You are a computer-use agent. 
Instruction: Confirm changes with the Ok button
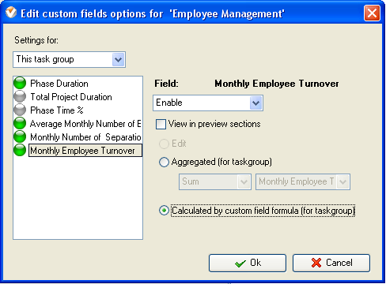tap(248, 263)
